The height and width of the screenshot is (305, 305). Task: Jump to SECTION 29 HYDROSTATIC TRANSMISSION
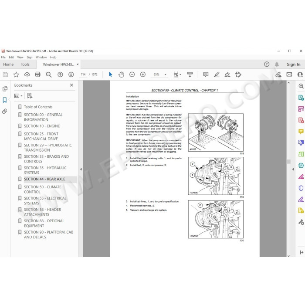pos(48,148)
